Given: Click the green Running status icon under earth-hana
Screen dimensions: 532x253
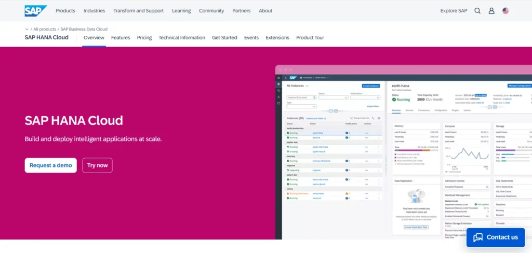Looking at the screenshot, I should pyautogui.click(x=394, y=100).
